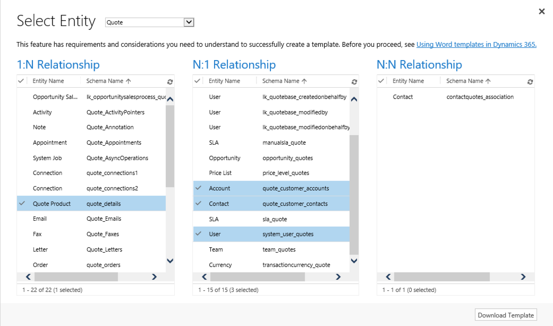Select the Team team_quotes row
The height and width of the screenshot is (326, 553).
(x=271, y=249)
